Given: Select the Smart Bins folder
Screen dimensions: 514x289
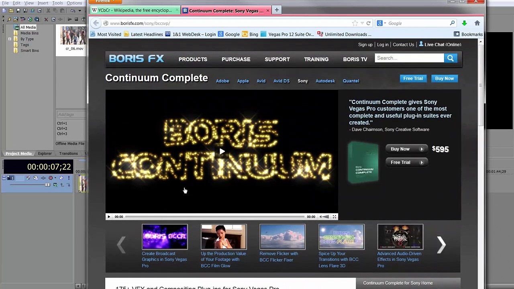Looking at the screenshot, I should coord(29,51).
